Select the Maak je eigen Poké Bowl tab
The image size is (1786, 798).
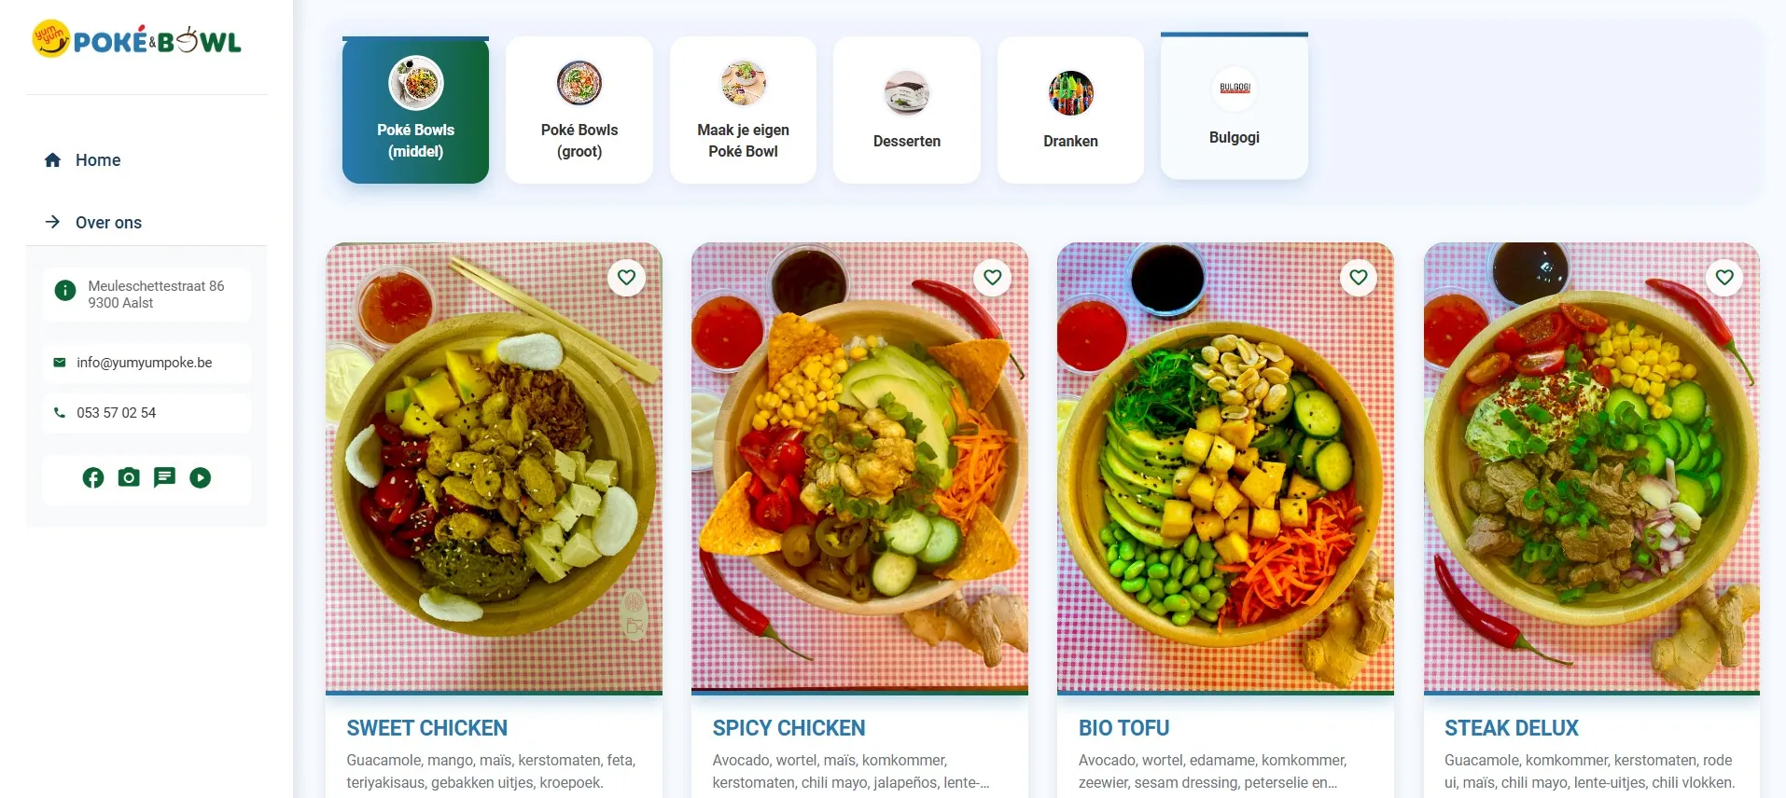click(x=743, y=110)
